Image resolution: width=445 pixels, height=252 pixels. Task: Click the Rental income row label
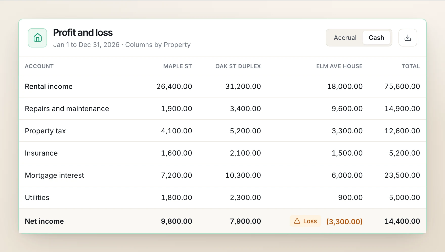[x=49, y=86]
